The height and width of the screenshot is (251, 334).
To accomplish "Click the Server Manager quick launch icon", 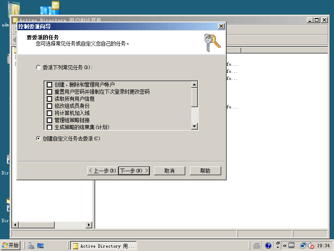I will point(31,246).
